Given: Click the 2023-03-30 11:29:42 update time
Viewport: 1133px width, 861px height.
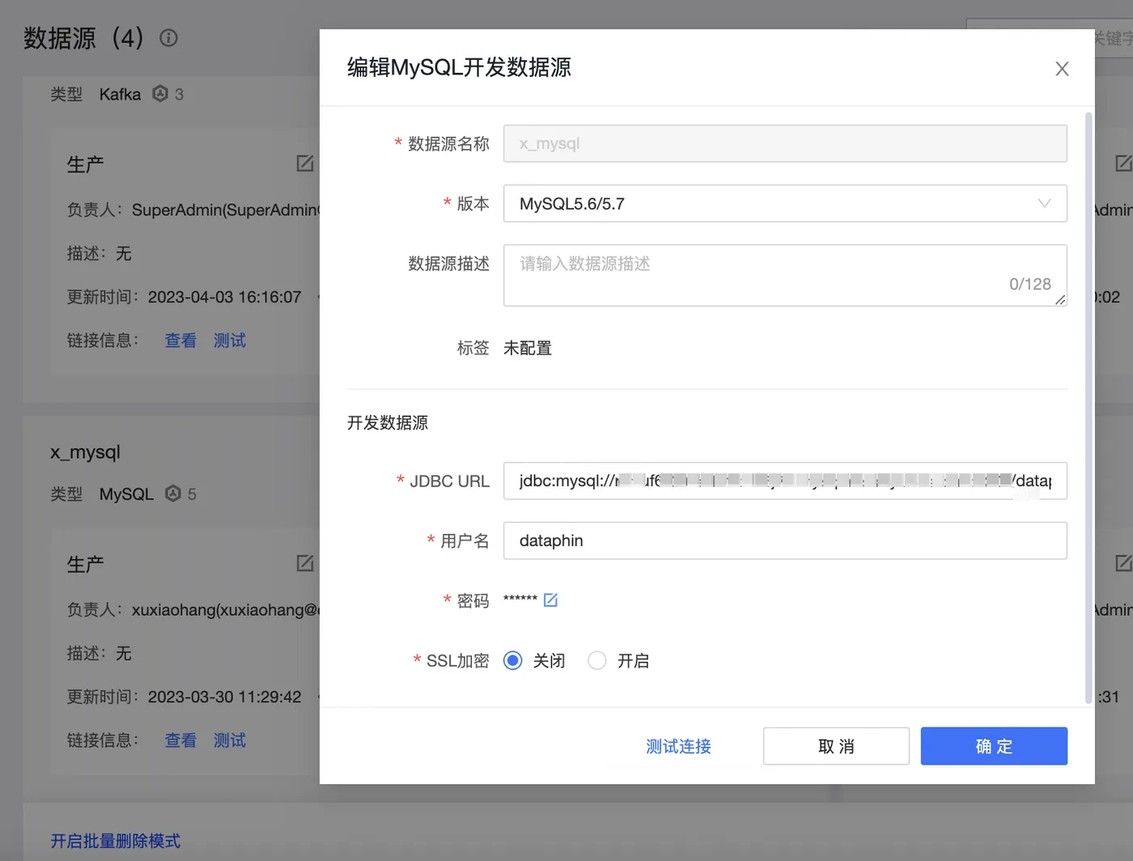Looking at the screenshot, I should point(224,697).
